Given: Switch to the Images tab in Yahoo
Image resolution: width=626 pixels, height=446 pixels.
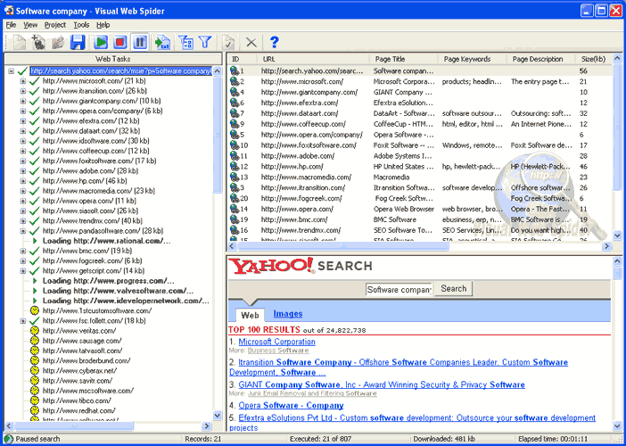Looking at the screenshot, I should [287, 314].
